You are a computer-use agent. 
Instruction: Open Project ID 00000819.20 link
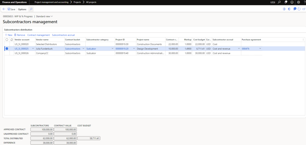click(x=121, y=49)
